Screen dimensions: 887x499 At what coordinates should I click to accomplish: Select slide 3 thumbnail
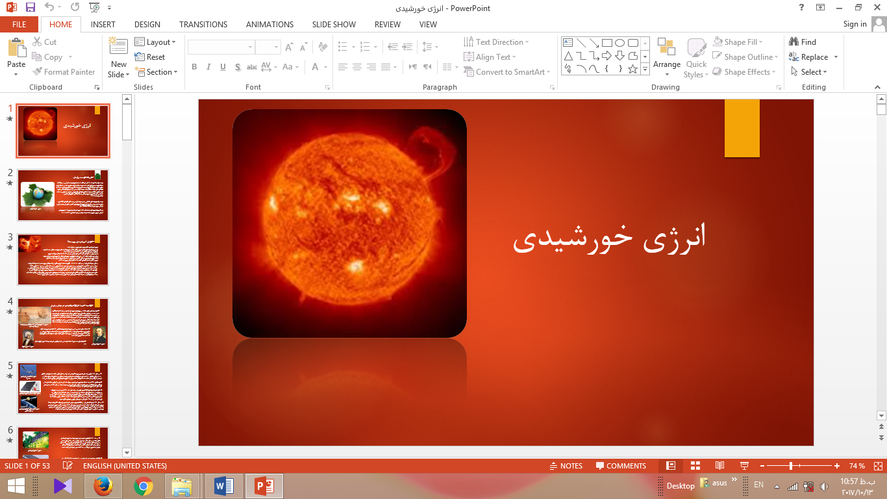point(63,259)
